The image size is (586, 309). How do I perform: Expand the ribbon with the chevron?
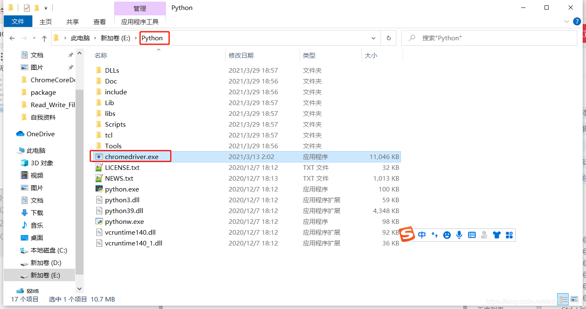tap(566, 22)
